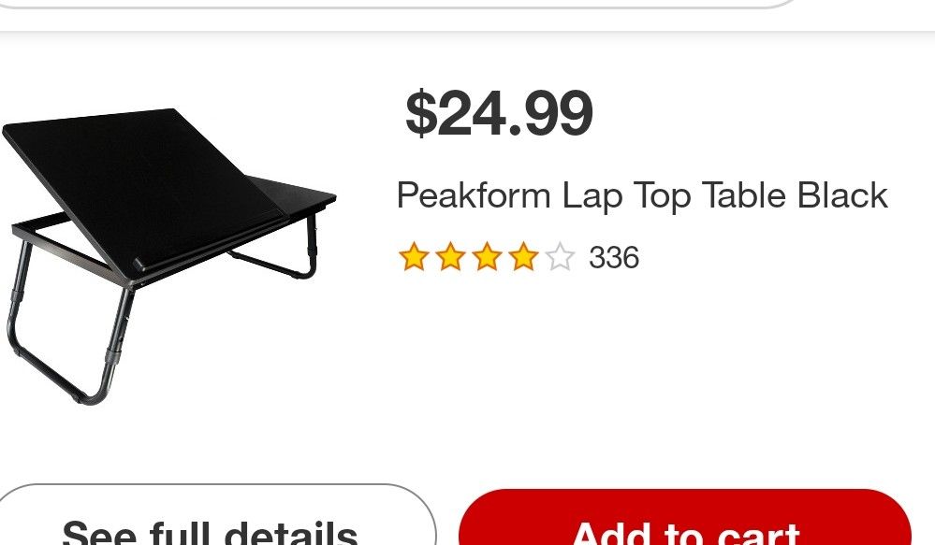The height and width of the screenshot is (545, 935).
Task: Open the lap table product image
Action: point(168,256)
